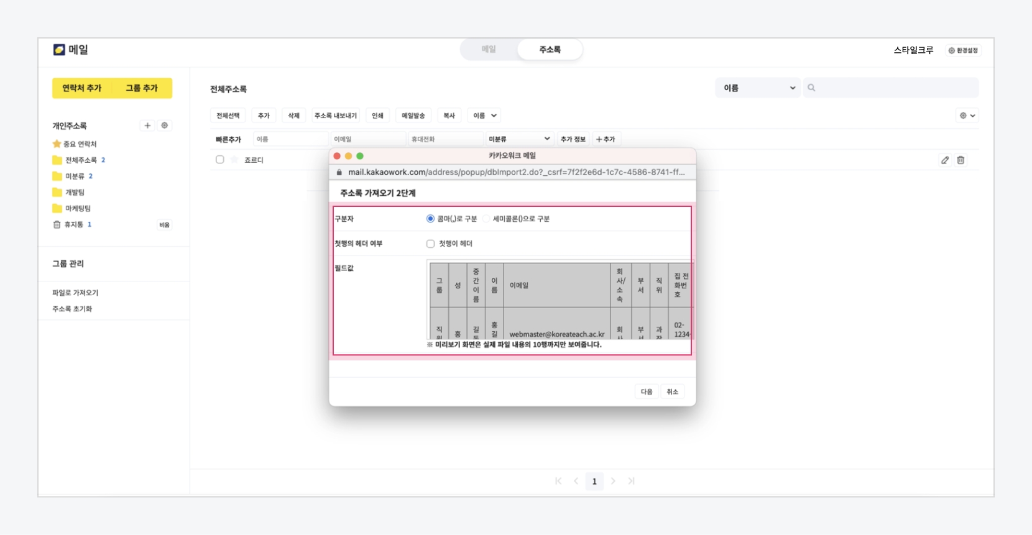Enable the 첫행이 헤더 checkbox
1032x535 pixels.
tap(430, 244)
